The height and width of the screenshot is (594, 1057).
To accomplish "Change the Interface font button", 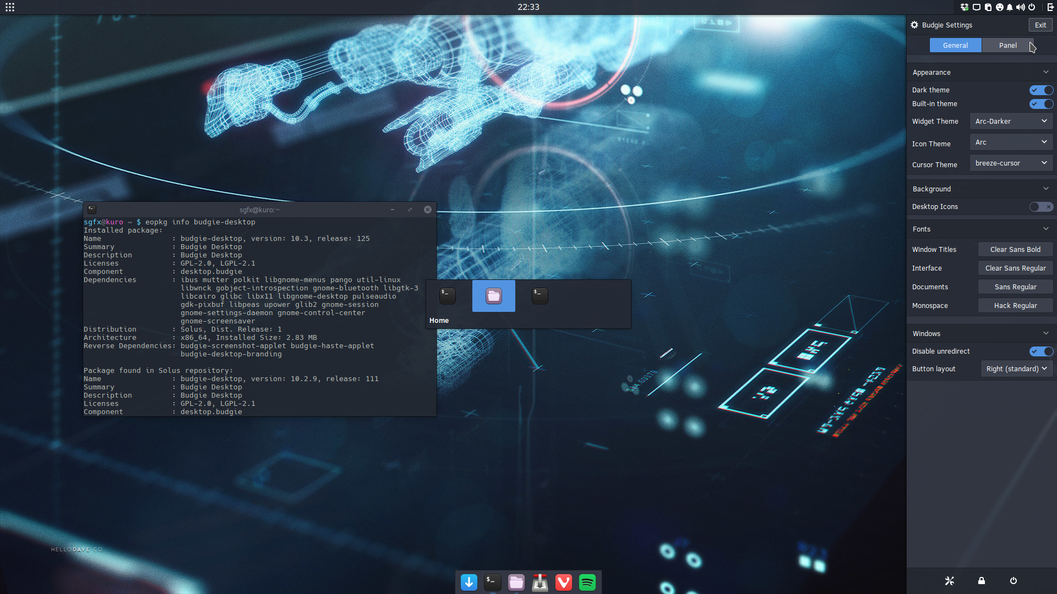I will [x=1015, y=268].
